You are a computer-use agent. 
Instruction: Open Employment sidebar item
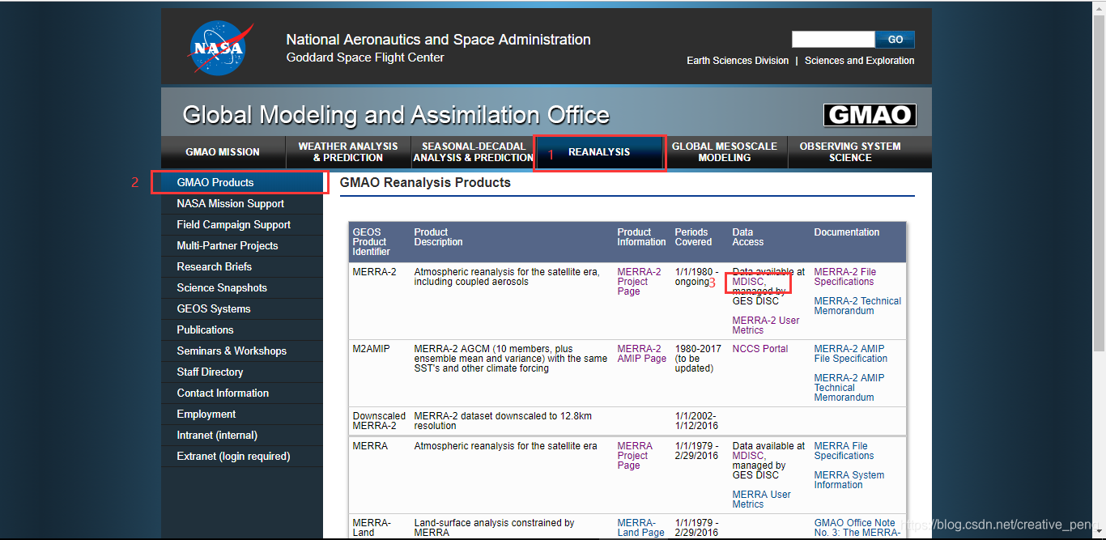(x=242, y=414)
